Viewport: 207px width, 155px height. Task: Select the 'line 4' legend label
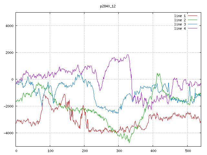click(180, 28)
